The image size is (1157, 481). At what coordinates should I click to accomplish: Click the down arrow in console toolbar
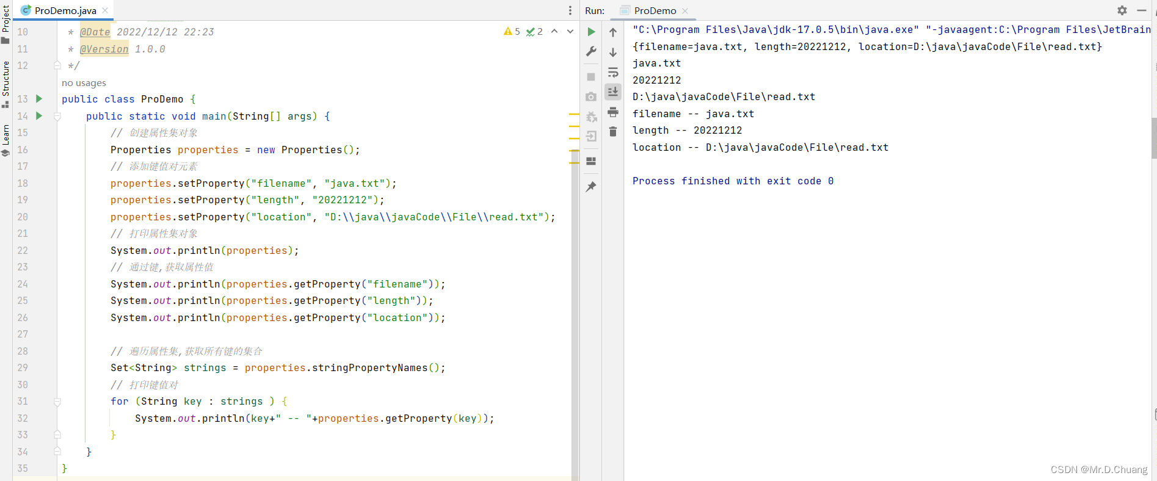(613, 52)
